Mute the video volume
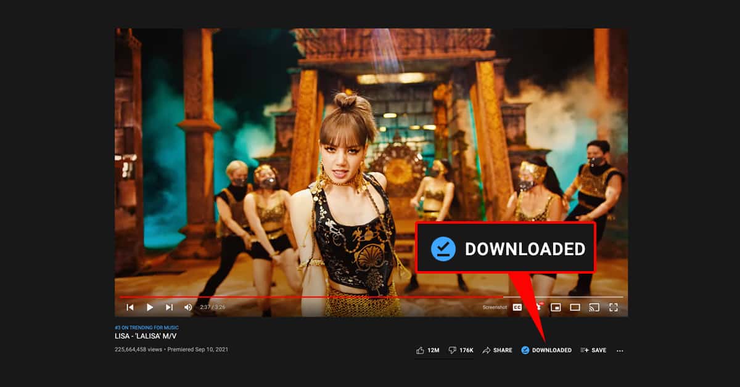The image size is (740, 387). point(188,307)
